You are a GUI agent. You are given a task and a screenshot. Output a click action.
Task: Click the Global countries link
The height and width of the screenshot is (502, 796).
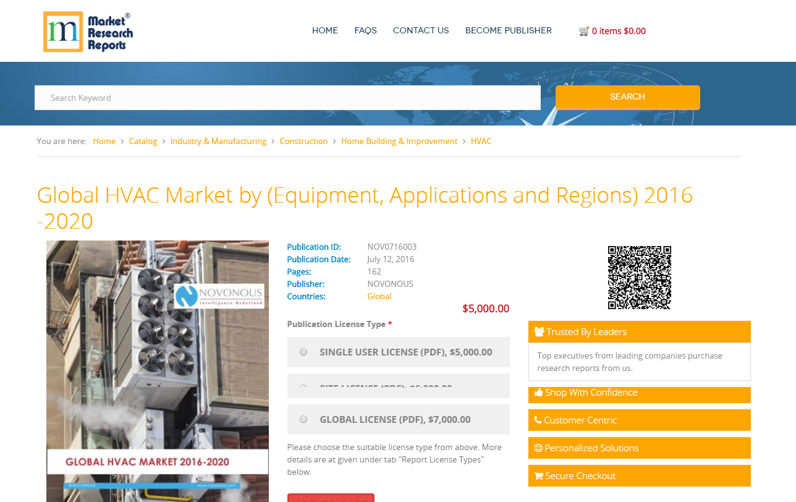click(x=379, y=296)
